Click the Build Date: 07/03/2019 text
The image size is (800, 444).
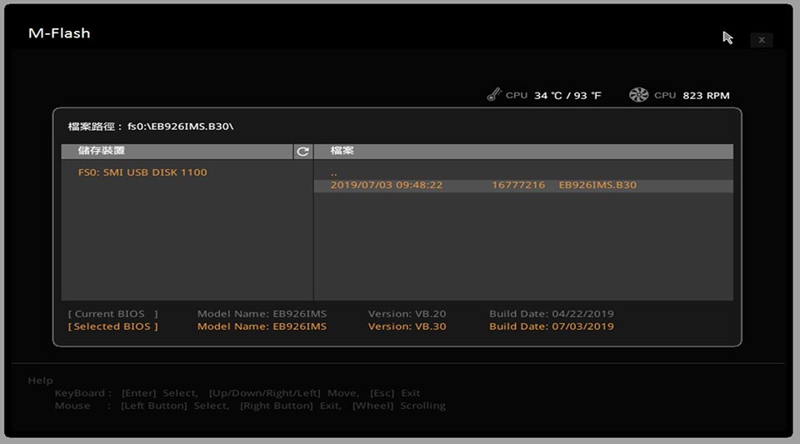(x=552, y=327)
